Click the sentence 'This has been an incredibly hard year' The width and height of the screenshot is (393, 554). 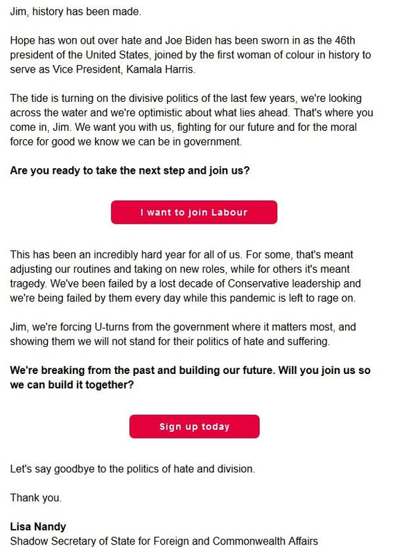126,255
